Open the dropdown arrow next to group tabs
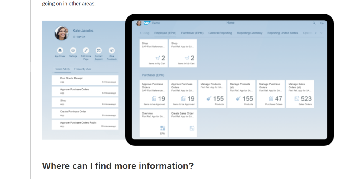 coord(322,33)
